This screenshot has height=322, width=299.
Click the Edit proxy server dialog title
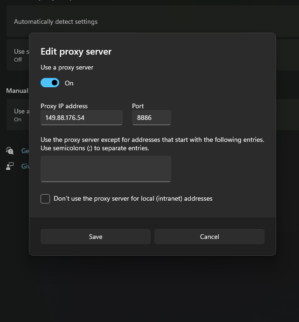tap(76, 51)
